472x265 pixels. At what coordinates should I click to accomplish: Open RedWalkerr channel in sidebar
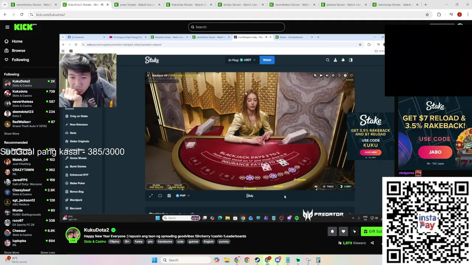click(29, 124)
